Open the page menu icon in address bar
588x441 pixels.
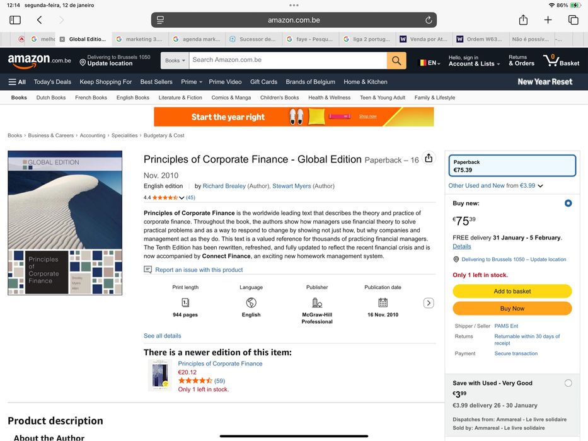click(160, 20)
